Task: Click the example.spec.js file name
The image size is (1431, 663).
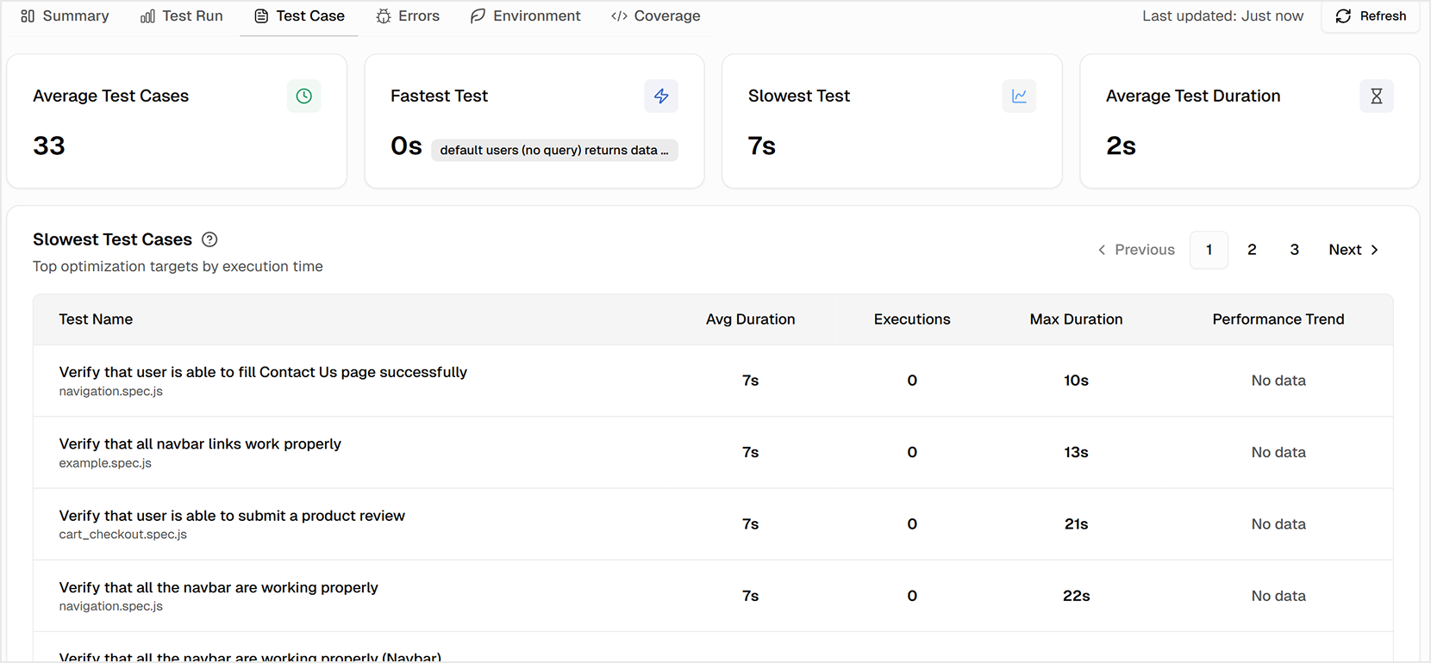Action: (105, 463)
